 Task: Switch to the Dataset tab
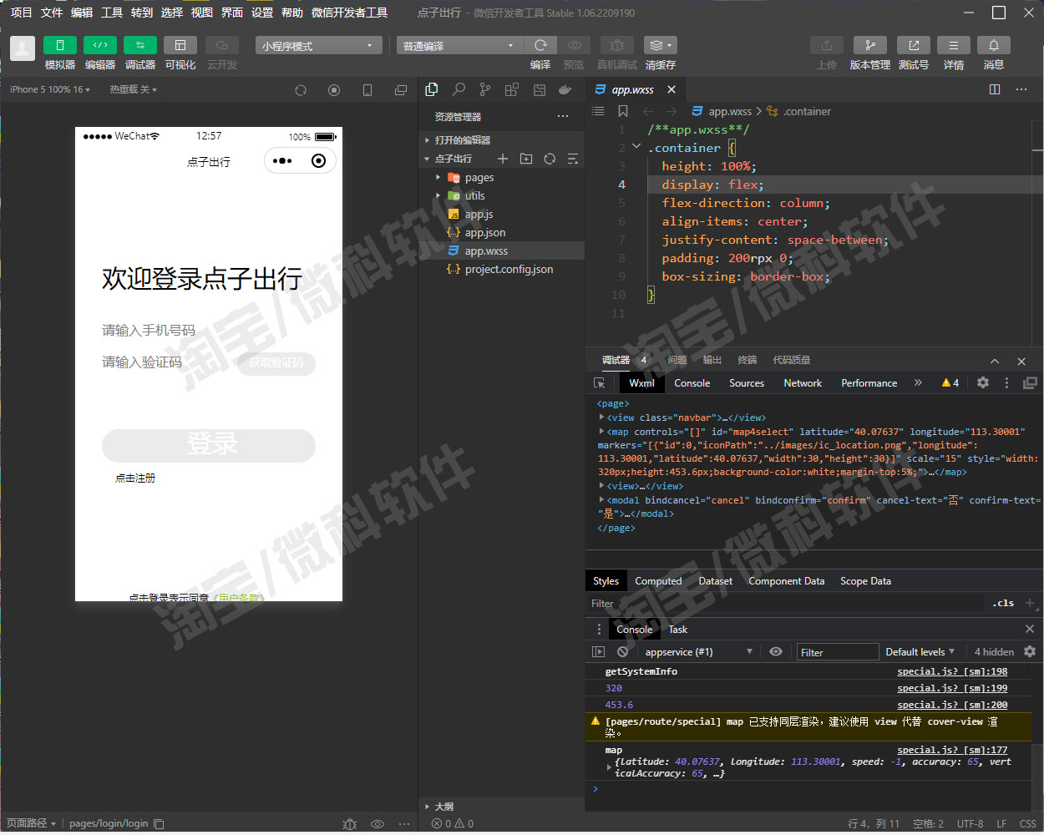(x=716, y=581)
